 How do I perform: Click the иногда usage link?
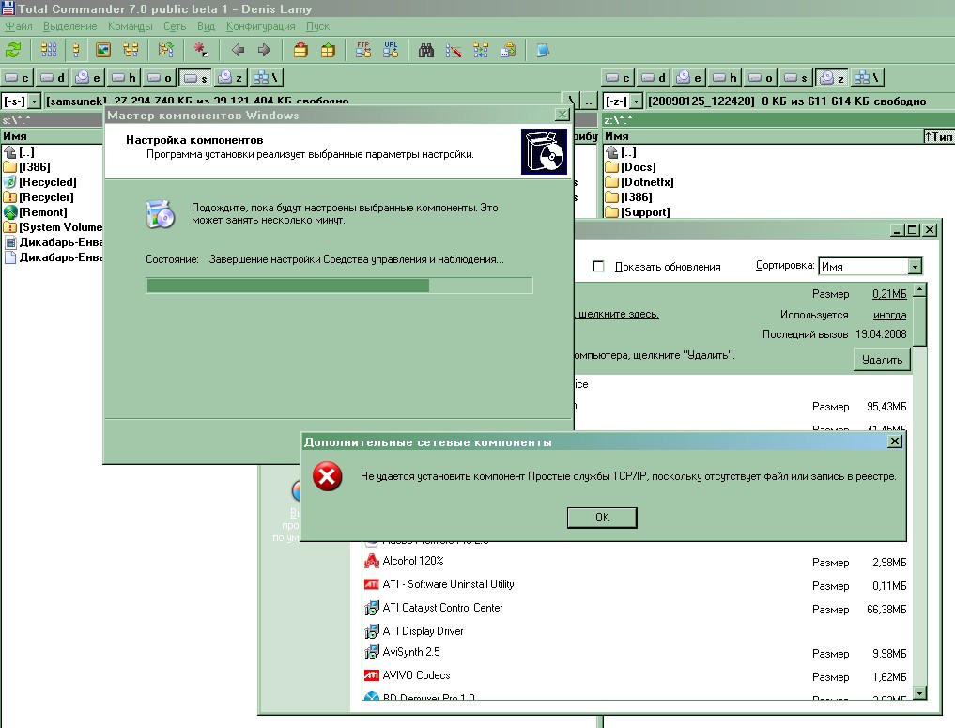(x=890, y=315)
